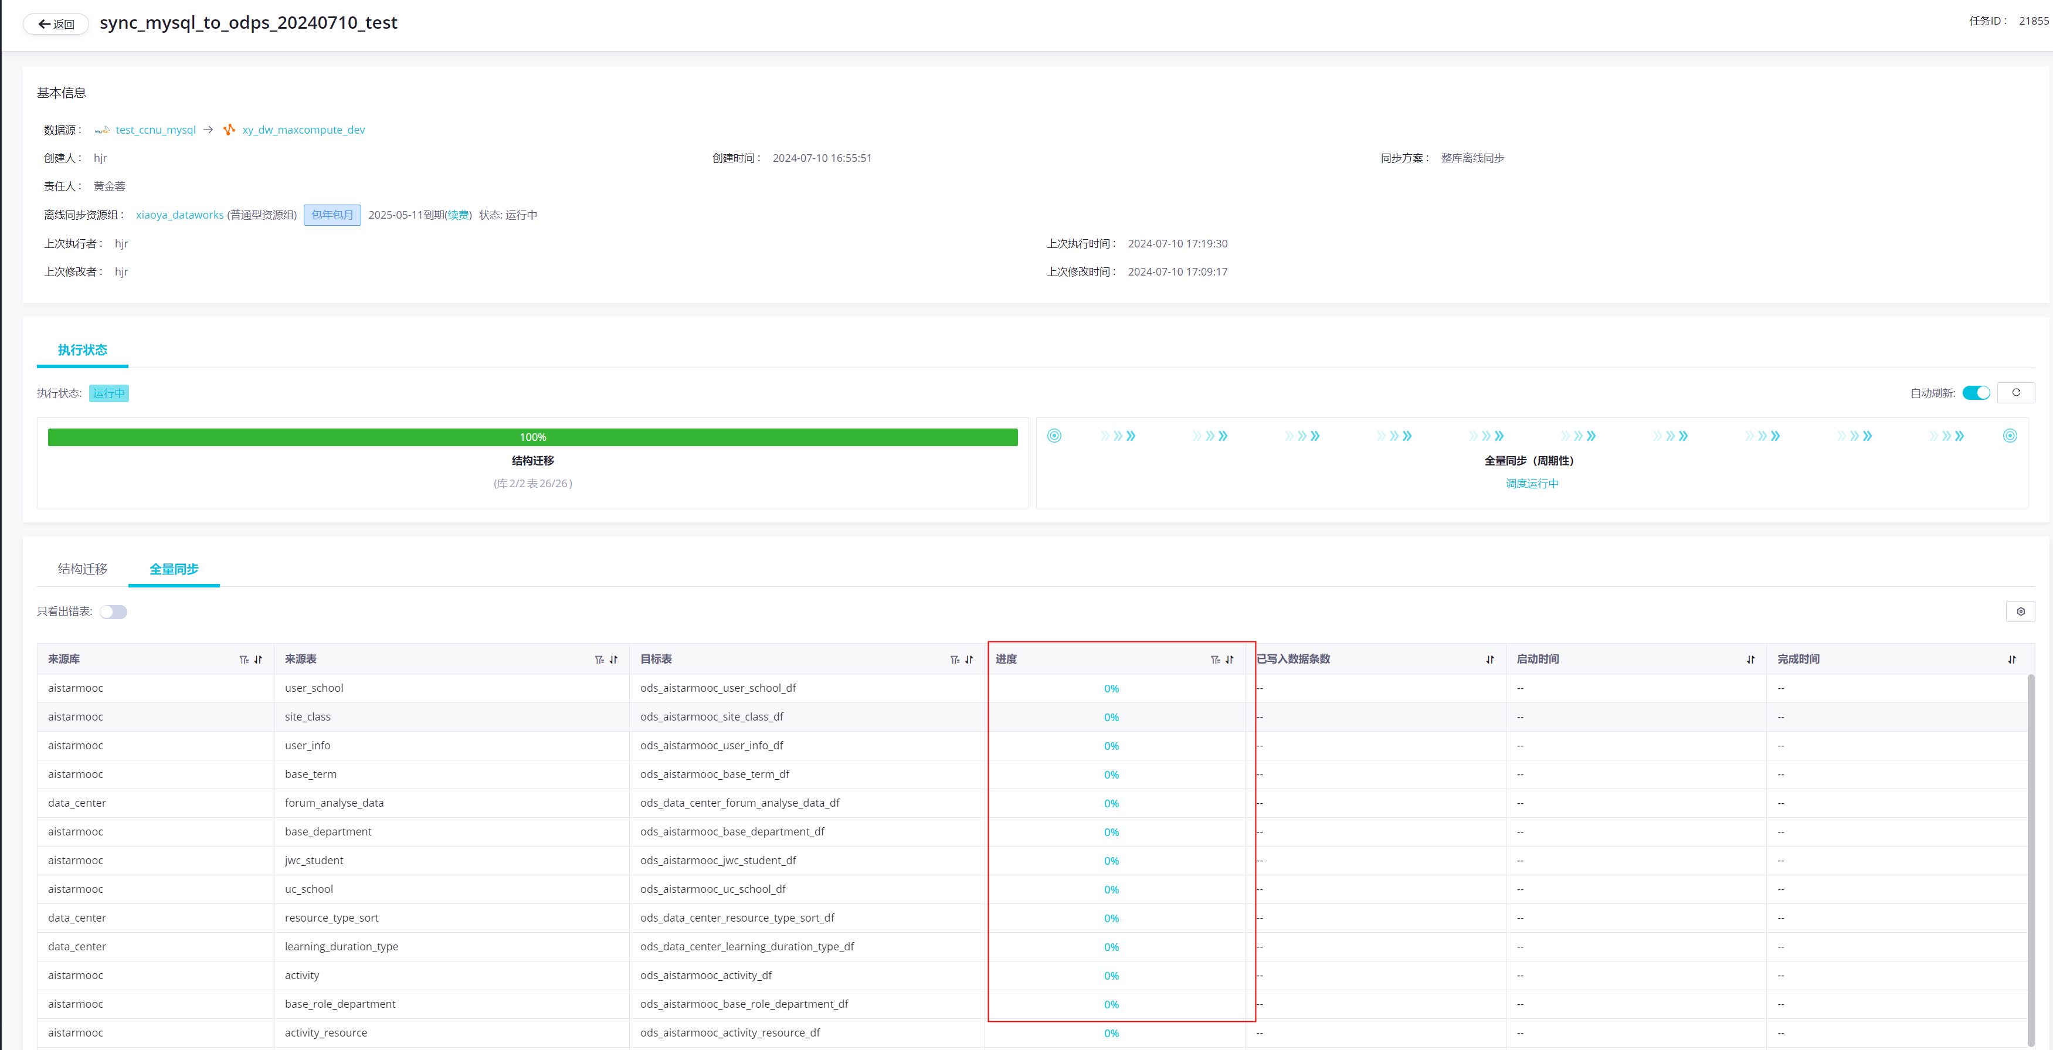Screen dimensions: 2053x1050
Task: Open filter for 进度 column
Action: tap(1214, 660)
